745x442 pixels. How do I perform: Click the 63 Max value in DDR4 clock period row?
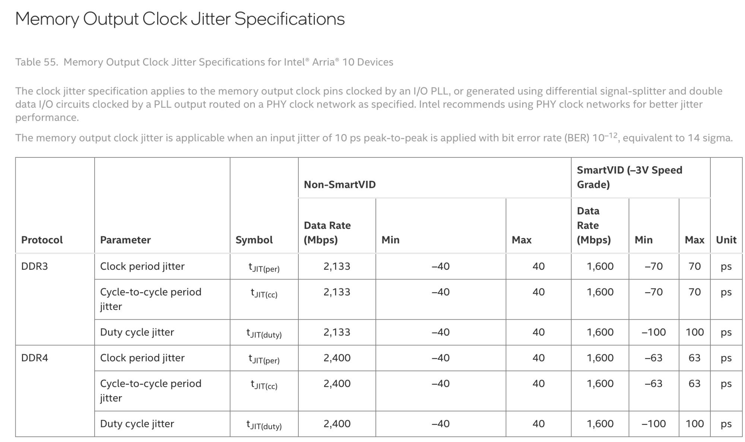coord(694,358)
